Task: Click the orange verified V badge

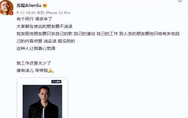Action: [x=11, y=13]
